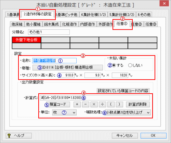Click the 名称 input field
The width and height of the screenshot is (171, 143).
click(x=54, y=61)
